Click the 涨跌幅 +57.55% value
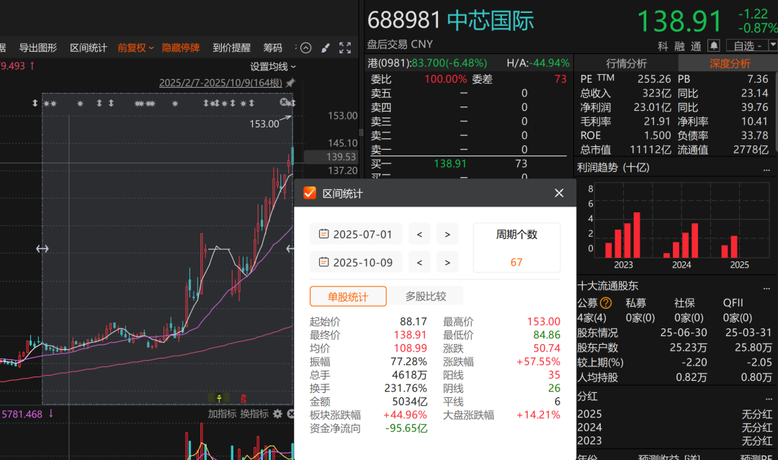 [x=538, y=361]
